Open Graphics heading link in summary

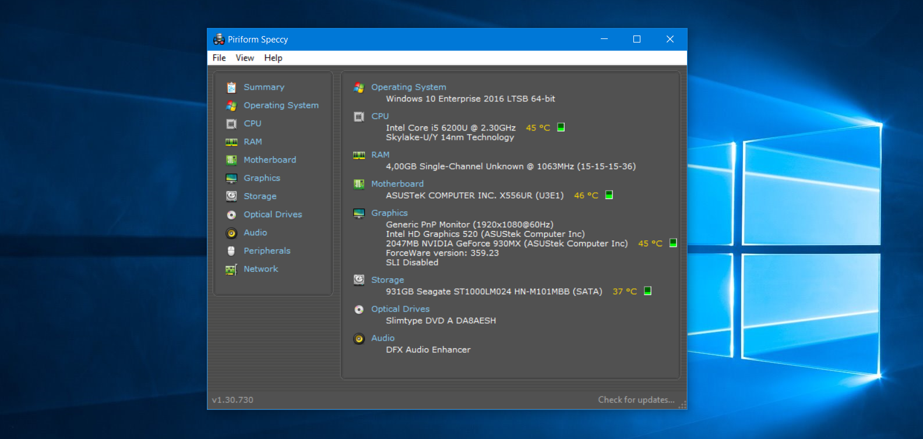[x=389, y=213]
